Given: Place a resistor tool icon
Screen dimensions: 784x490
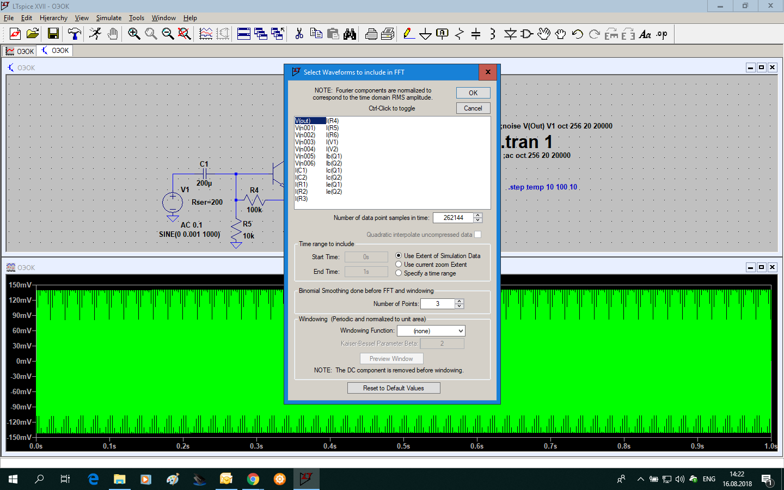Looking at the screenshot, I should point(460,34).
